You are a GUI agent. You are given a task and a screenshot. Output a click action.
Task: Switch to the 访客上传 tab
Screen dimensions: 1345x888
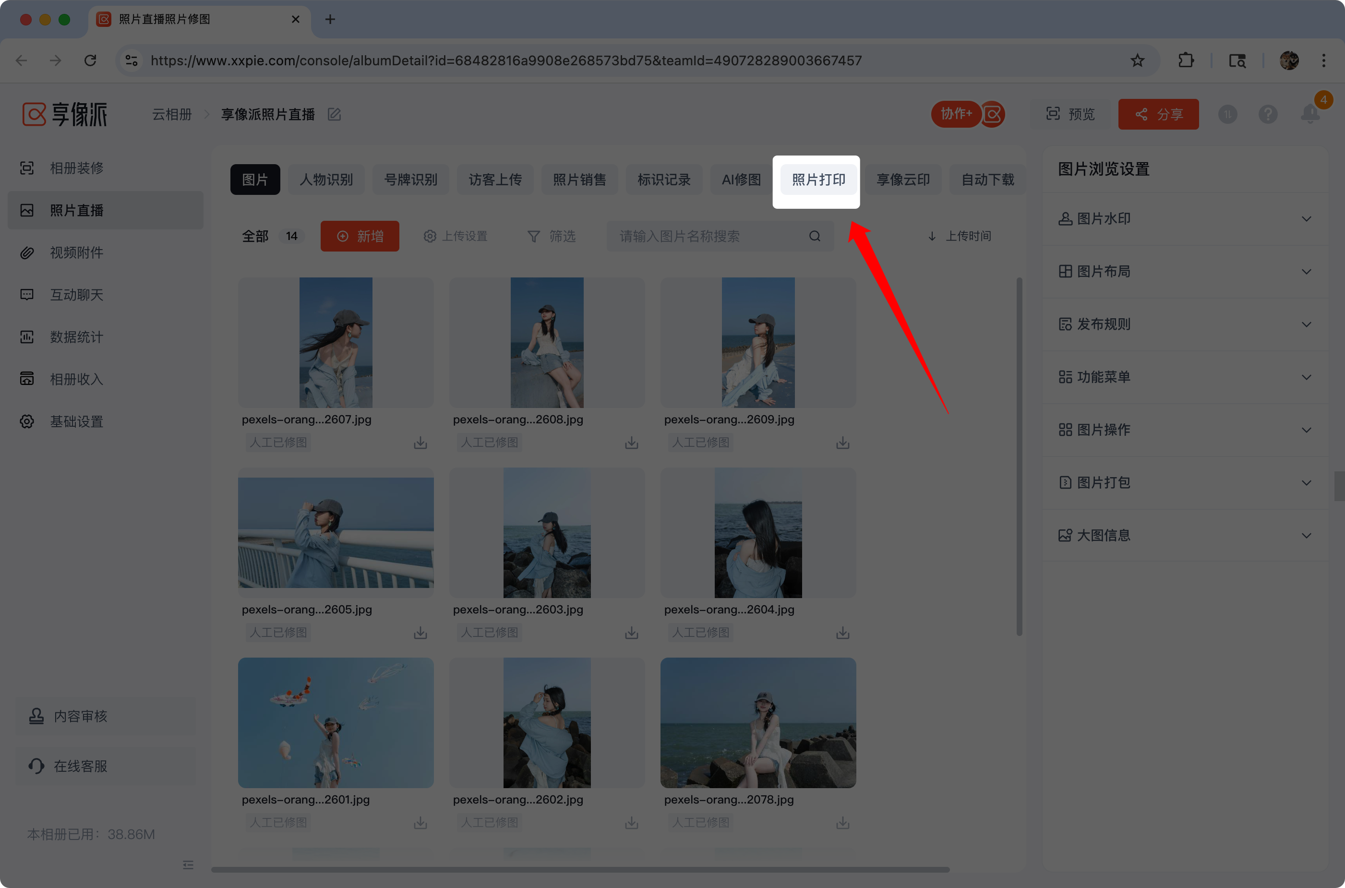[x=495, y=180]
